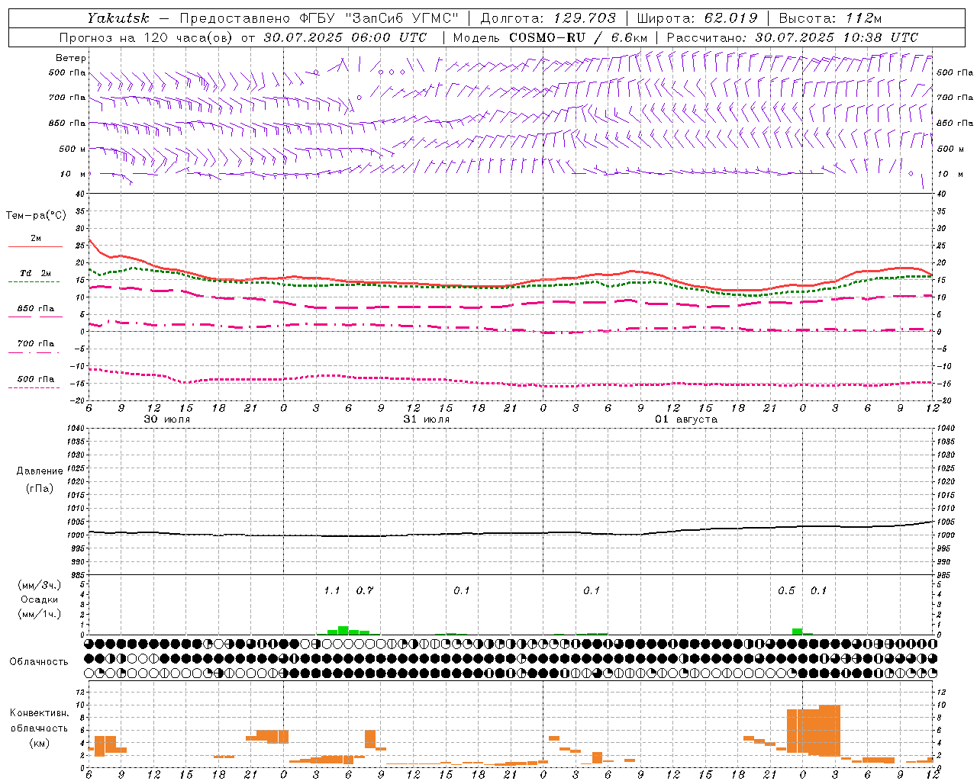The image size is (977, 781).
Task: Select the text Предоставлено ФГБУ "ЗапСиб УГМС"
Action: [319, 18]
